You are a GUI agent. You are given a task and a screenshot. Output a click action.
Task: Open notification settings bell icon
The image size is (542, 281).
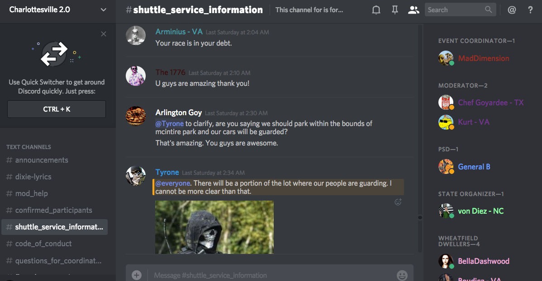[376, 10]
